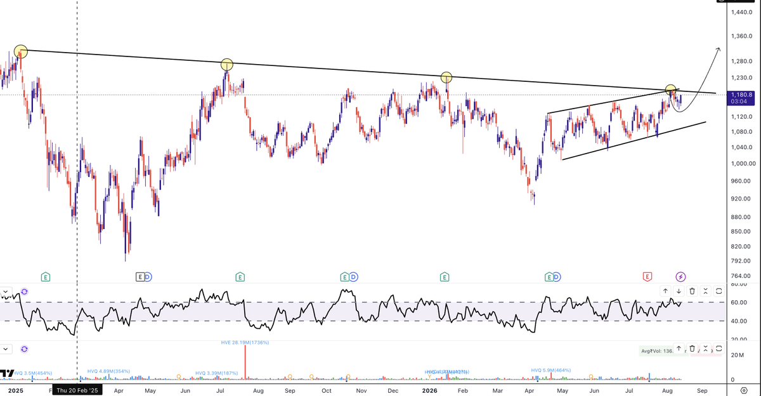Click the green earnings marker near late April 2026
Viewport: 761px width, 396px height.
click(549, 277)
